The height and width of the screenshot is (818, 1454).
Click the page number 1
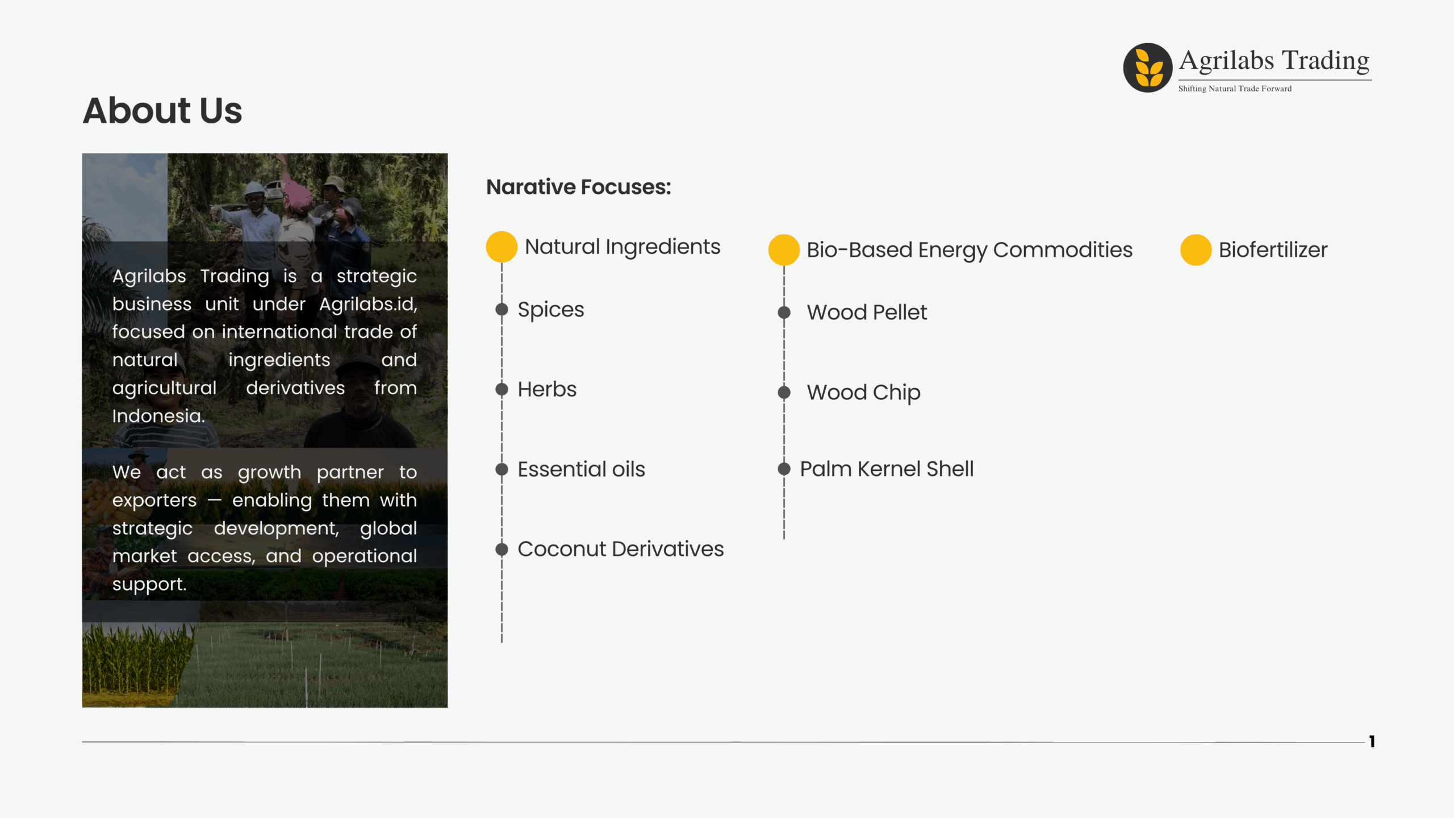[1372, 741]
